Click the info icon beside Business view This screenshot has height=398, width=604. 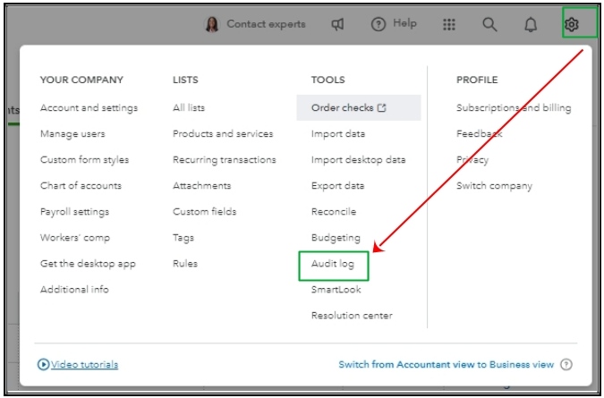pyautogui.click(x=566, y=365)
